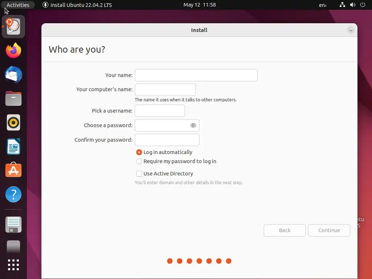The image size is (372, 279).
Task: Focus the Choose a password field
Action: pos(167,125)
